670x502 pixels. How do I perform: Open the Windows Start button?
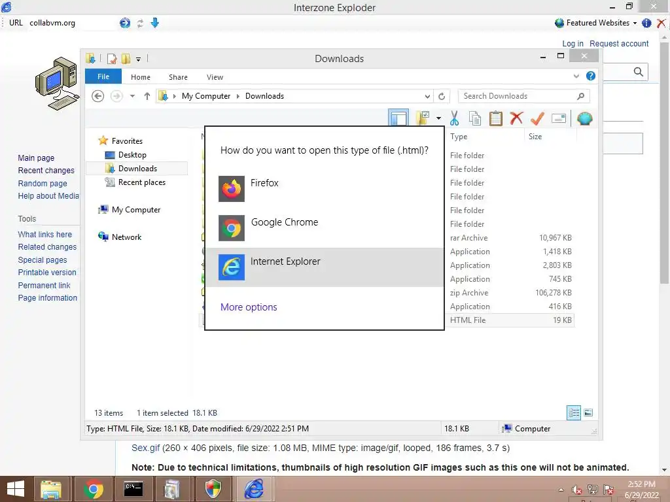pyautogui.click(x=16, y=488)
